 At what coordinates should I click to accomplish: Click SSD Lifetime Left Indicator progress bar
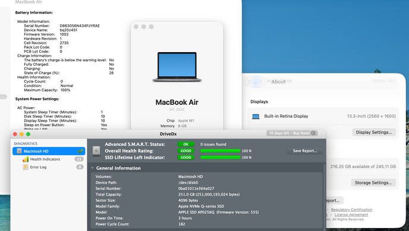point(220,157)
